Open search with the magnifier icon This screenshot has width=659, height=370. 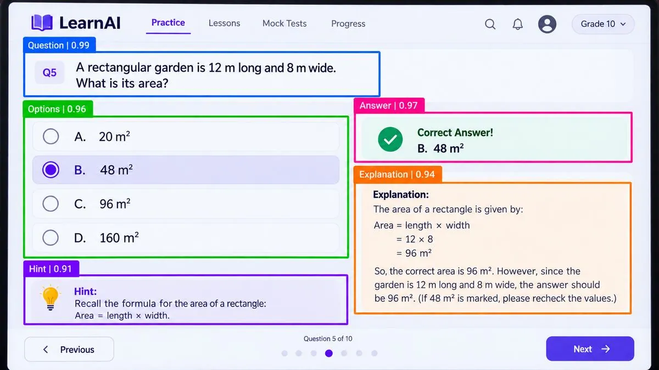click(490, 24)
